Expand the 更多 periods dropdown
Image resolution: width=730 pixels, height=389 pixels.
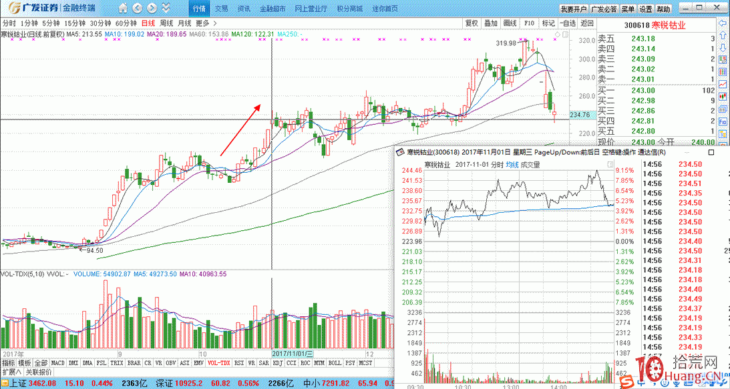[x=206, y=23]
